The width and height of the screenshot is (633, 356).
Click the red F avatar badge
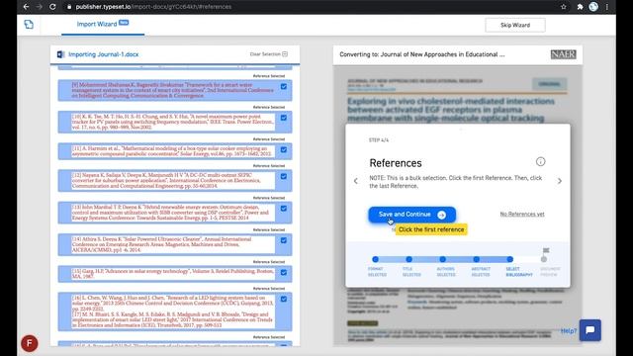point(30,343)
